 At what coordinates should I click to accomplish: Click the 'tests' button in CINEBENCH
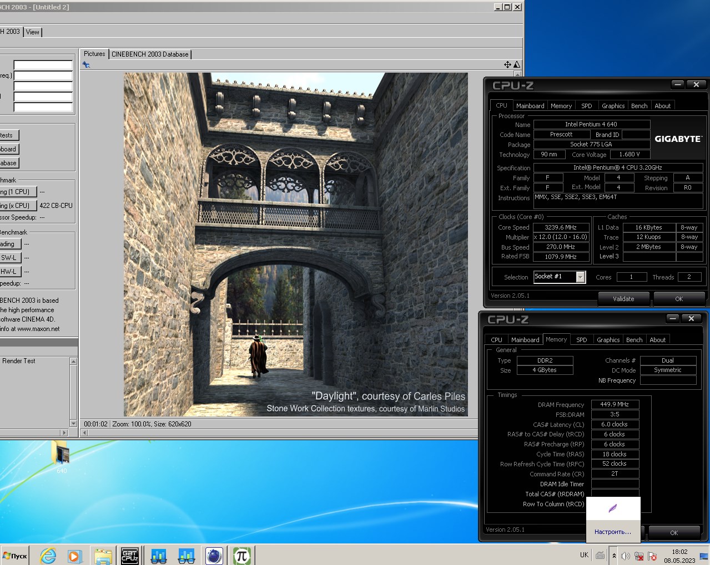point(9,135)
